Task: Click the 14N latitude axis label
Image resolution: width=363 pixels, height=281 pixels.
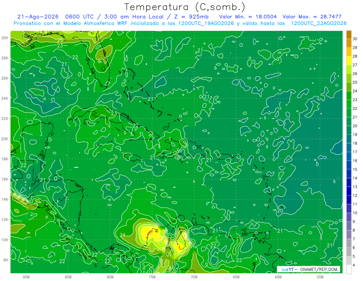Action: click(x=5, y=199)
